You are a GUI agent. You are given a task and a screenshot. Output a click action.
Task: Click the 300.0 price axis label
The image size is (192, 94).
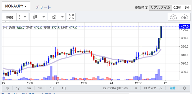pyautogui.click(x=184, y=72)
